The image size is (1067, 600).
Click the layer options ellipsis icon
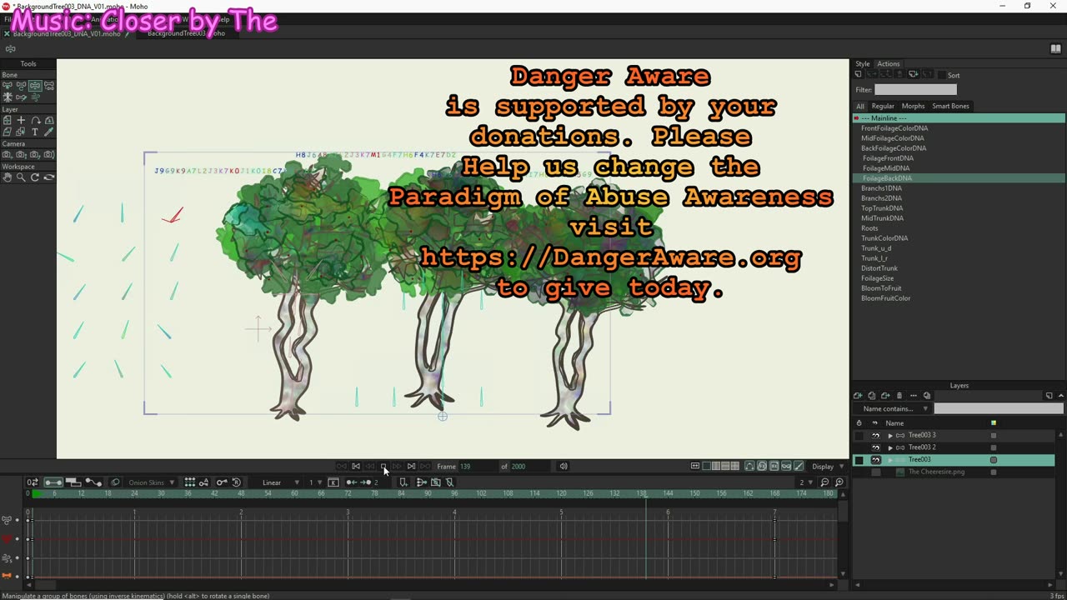(913, 396)
